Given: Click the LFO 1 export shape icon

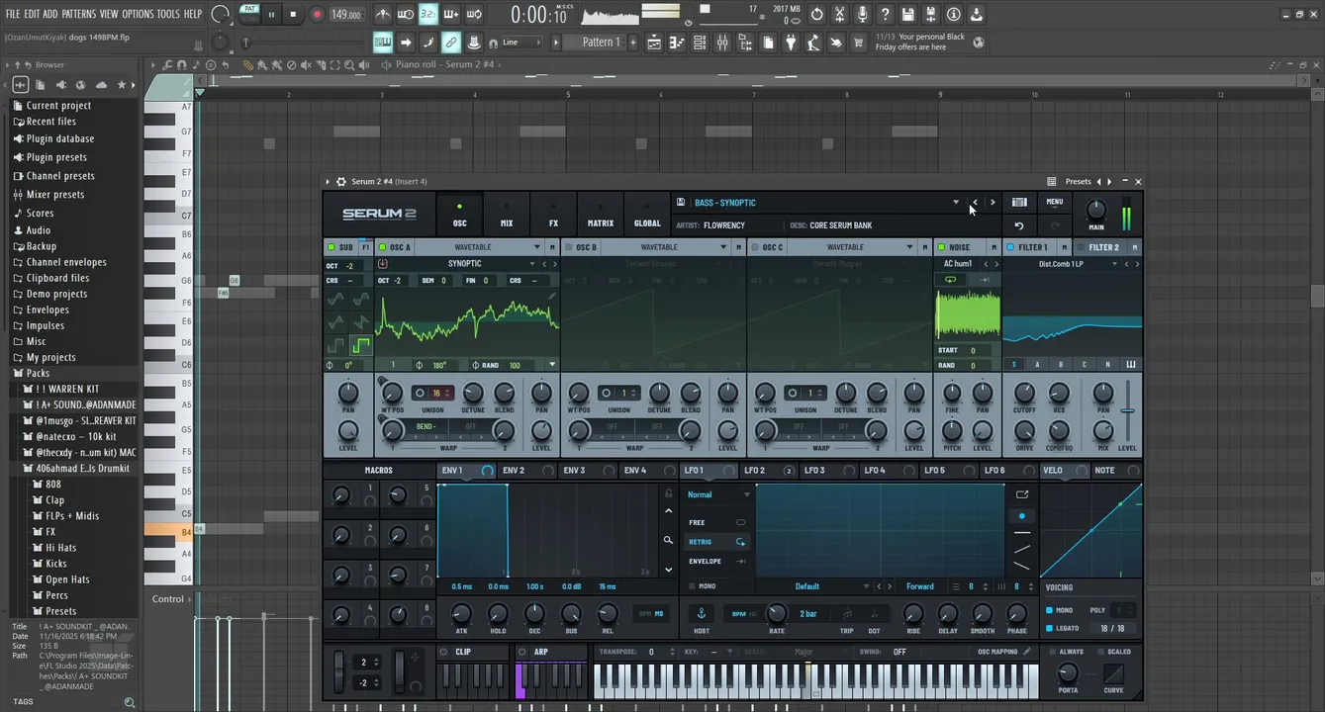Looking at the screenshot, I should click(x=1021, y=494).
